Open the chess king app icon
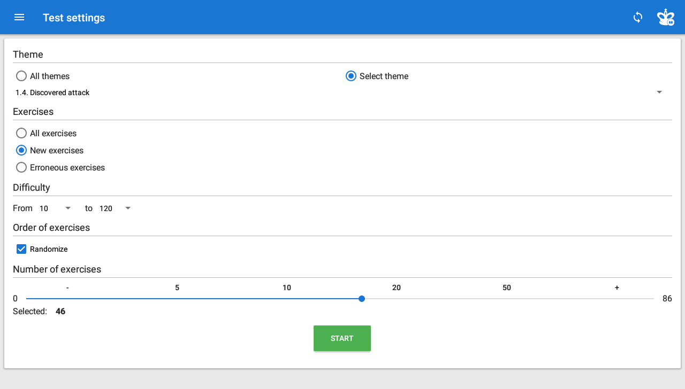This screenshot has height=389, width=685. pos(666,17)
